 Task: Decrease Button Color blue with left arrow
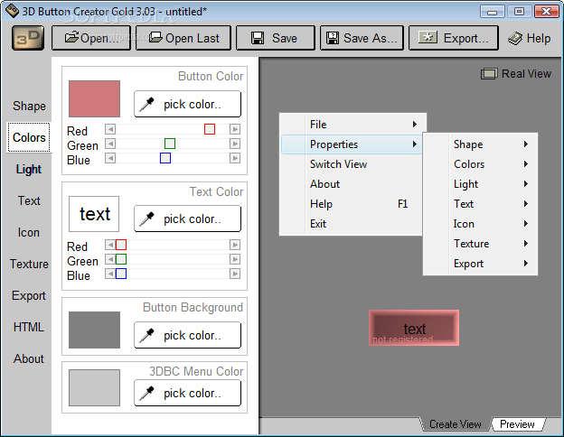click(x=110, y=158)
